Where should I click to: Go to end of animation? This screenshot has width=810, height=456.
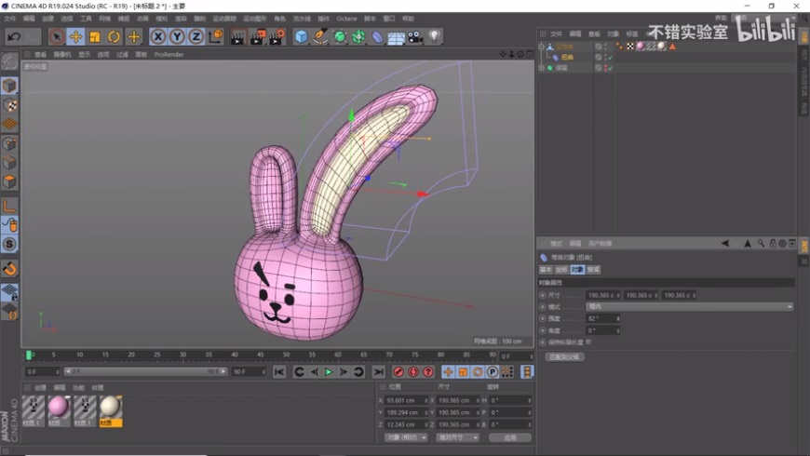(379, 372)
